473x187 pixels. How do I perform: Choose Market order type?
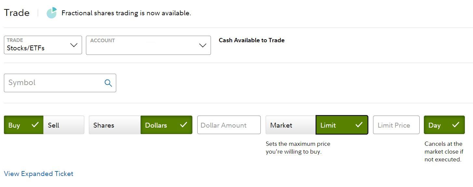pyautogui.click(x=291, y=125)
